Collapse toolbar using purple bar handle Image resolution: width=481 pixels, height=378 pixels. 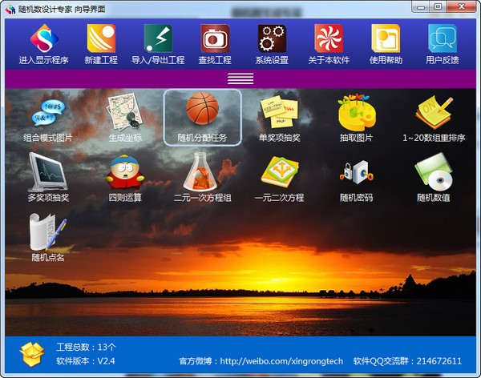pyautogui.click(x=240, y=78)
